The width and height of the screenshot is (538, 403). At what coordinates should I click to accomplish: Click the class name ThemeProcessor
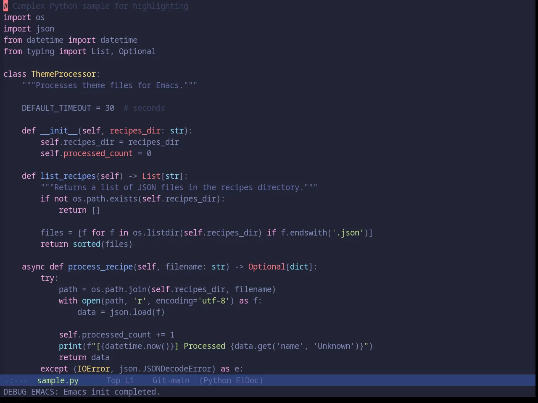point(63,74)
